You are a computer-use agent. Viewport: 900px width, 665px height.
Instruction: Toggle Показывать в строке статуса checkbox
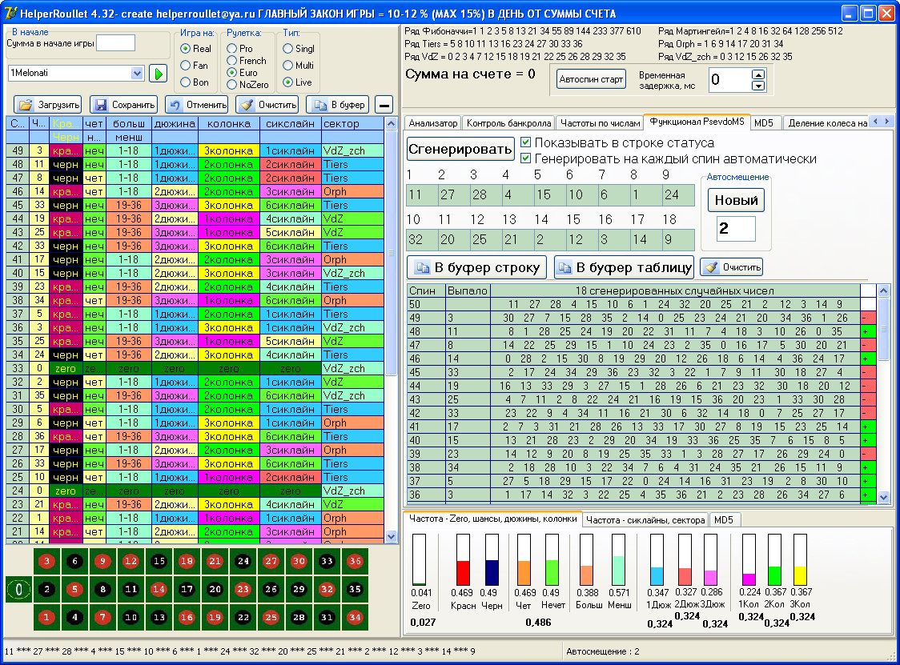click(526, 142)
